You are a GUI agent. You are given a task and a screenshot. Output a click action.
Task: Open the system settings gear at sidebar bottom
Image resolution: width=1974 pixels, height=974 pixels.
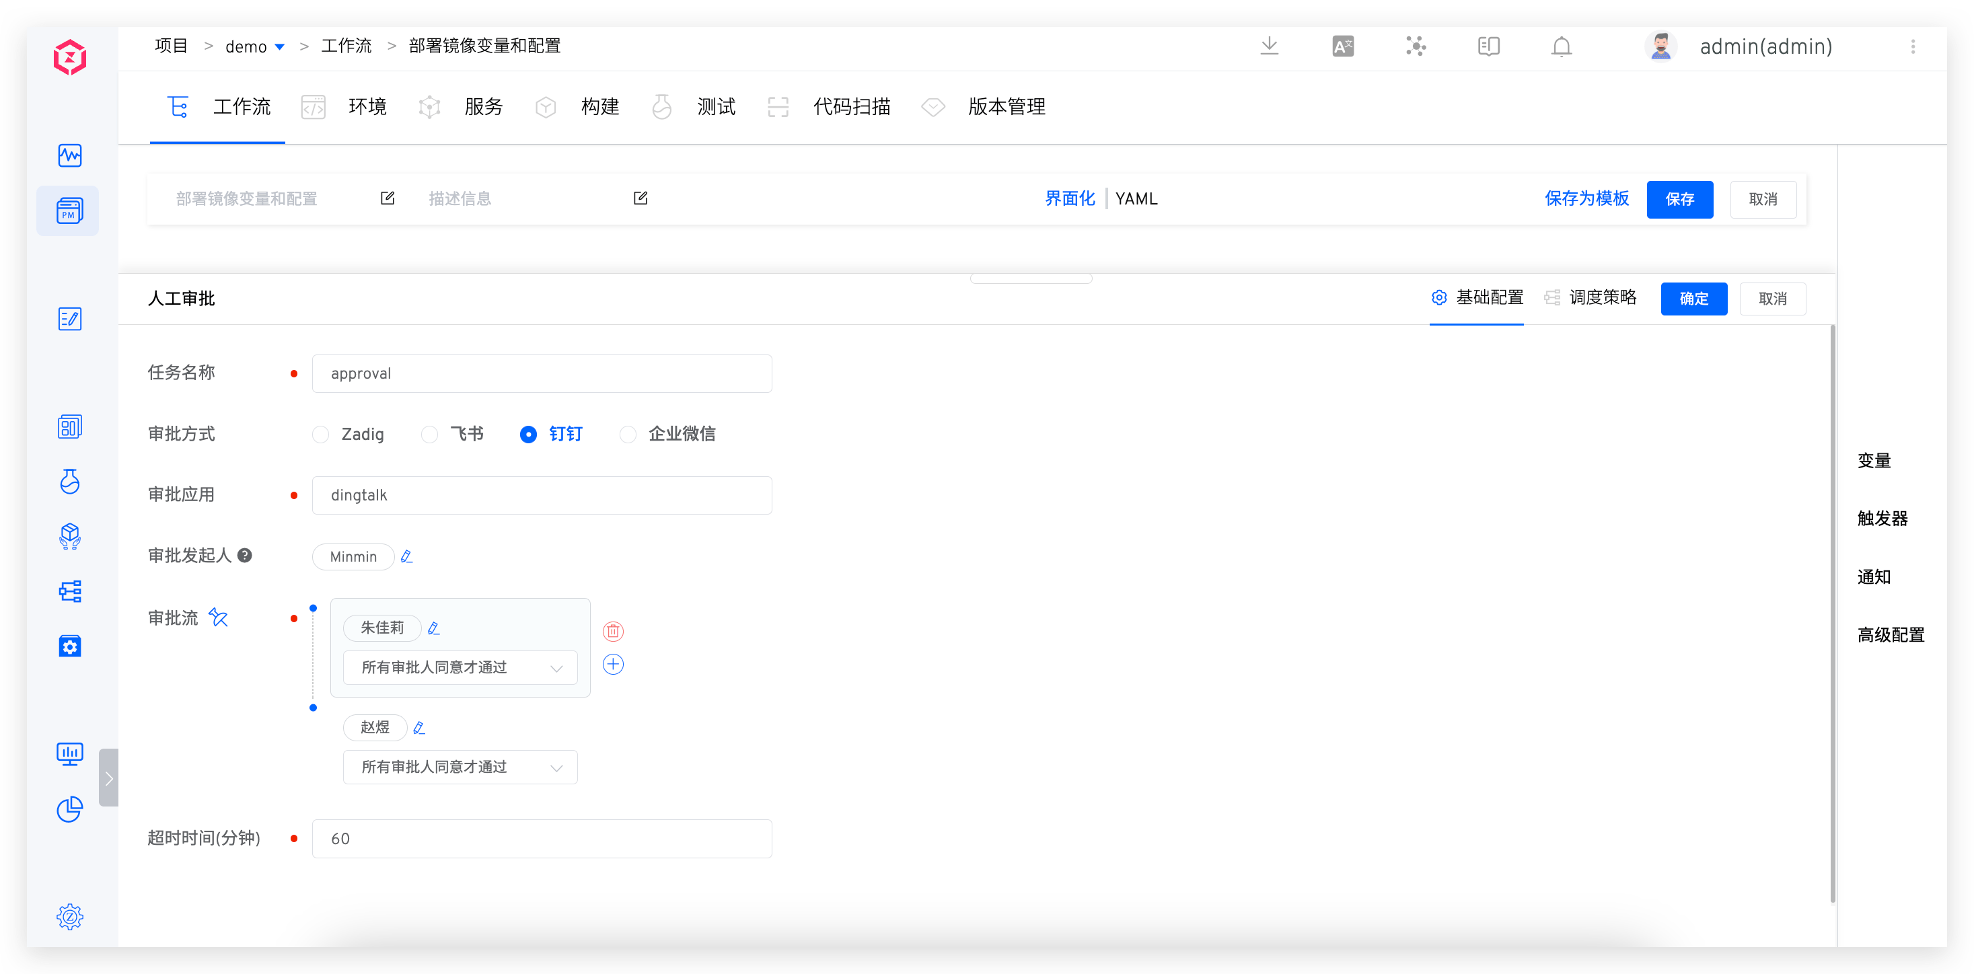[69, 917]
